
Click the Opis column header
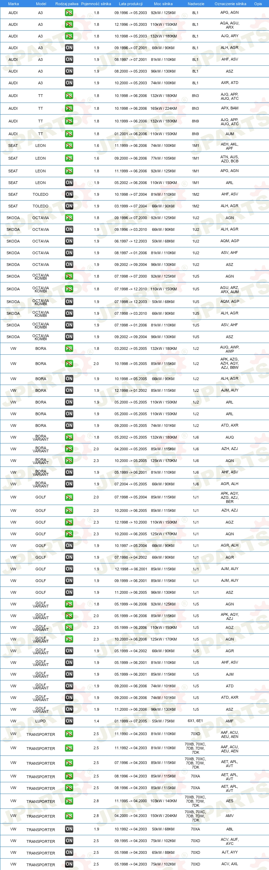coord(258,4)
